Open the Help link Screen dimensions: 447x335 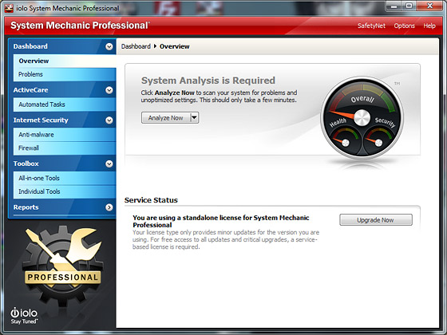[x=429, y=26]
